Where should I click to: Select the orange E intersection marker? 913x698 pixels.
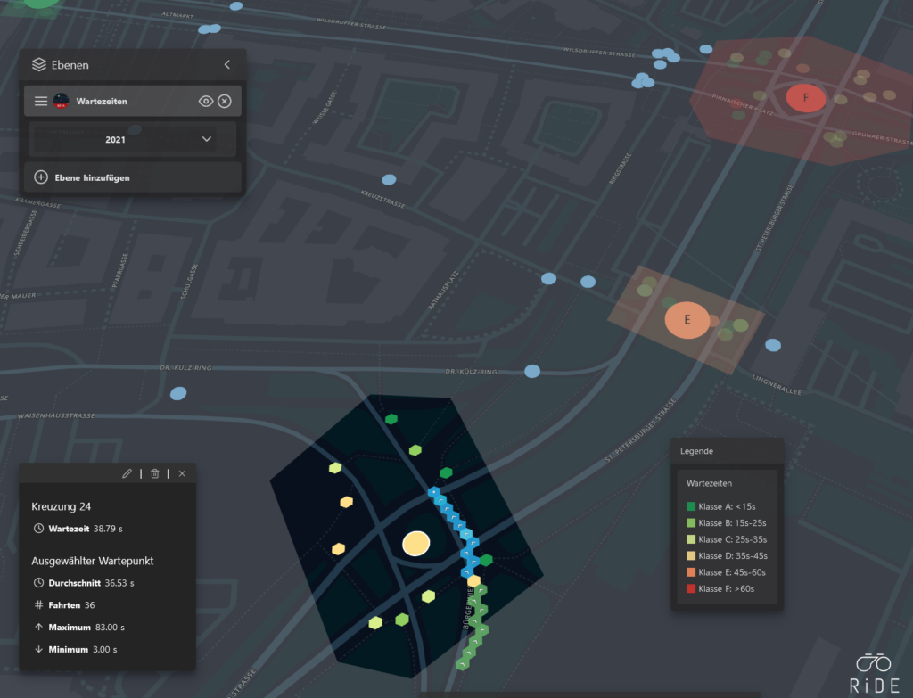pyautogui.click(x=687, y=320)
